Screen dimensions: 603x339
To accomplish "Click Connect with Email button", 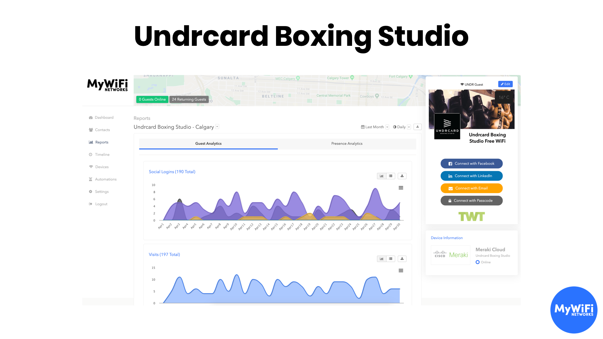I will [471, 188].
